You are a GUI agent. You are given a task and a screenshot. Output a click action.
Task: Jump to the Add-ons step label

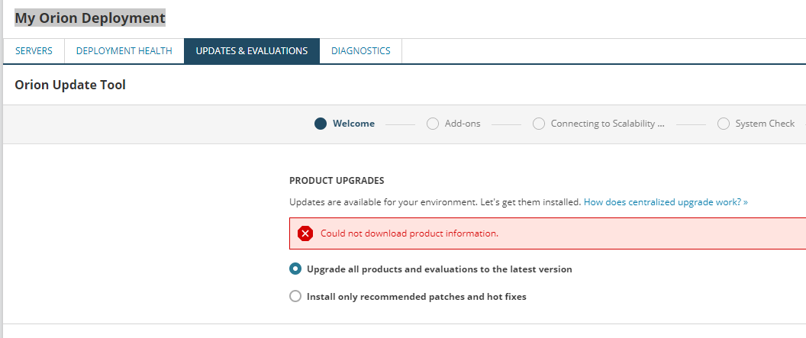click(x=463, y=124)
